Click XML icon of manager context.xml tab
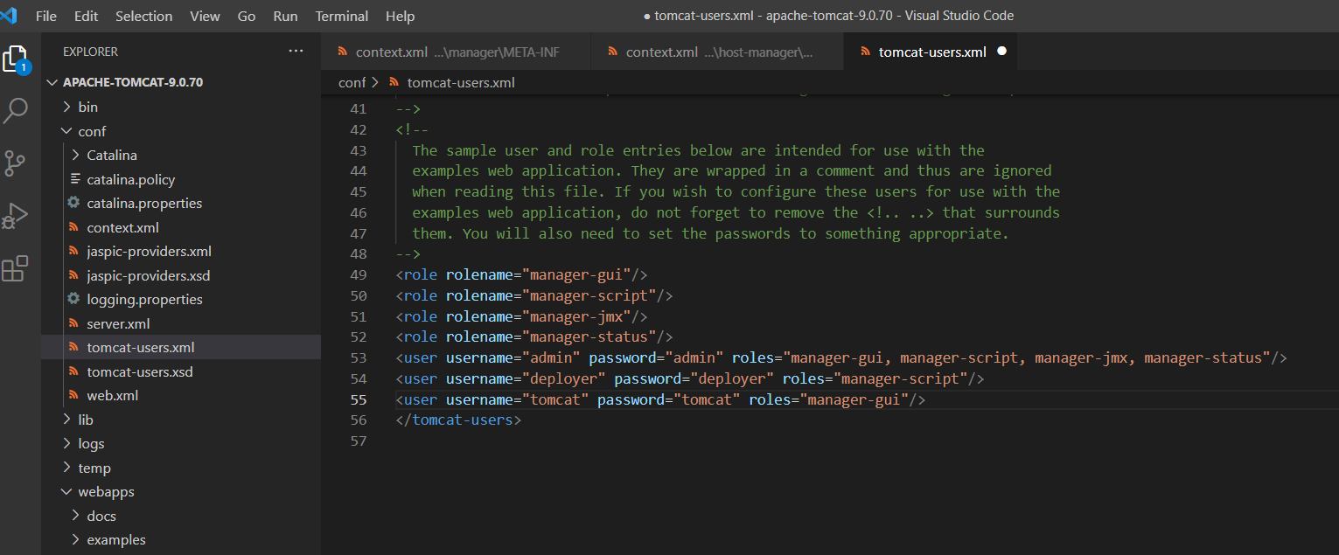1339x555 pixels. click(343, 52)
